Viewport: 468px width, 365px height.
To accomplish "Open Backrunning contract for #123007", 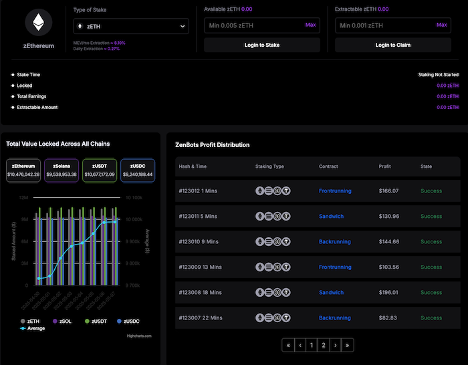I will point(334,318).
